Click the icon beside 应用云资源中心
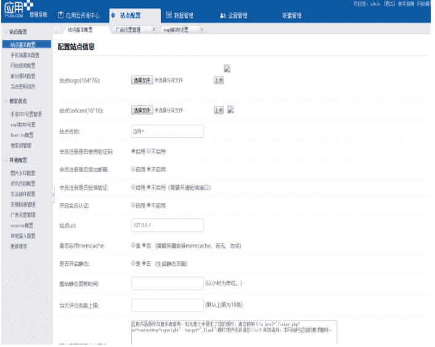The height and width of the screenshot is (347, 435). point(60,15)
